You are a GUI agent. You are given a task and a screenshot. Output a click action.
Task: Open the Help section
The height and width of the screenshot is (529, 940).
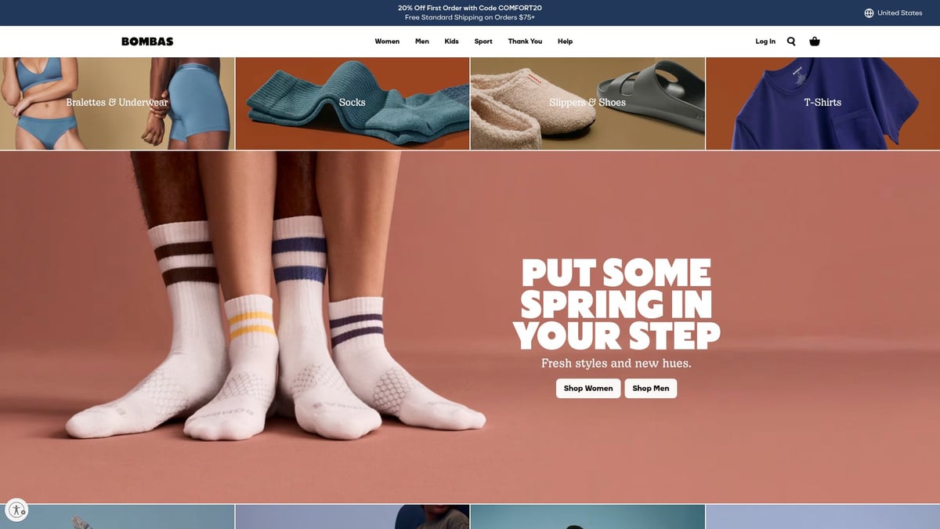(x=565, y=41)
